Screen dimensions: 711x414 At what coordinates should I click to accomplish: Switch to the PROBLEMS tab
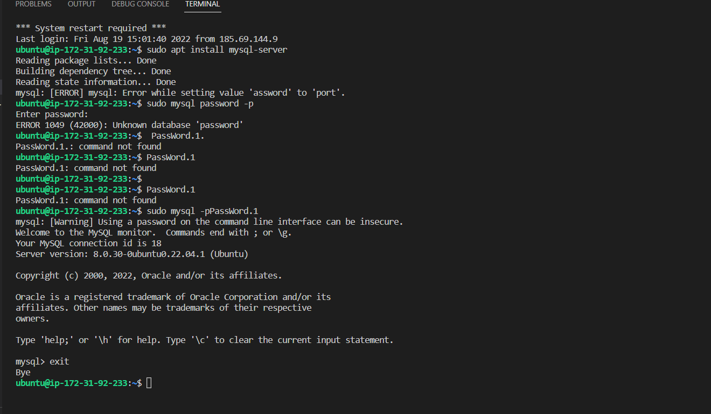click(33, 4)
